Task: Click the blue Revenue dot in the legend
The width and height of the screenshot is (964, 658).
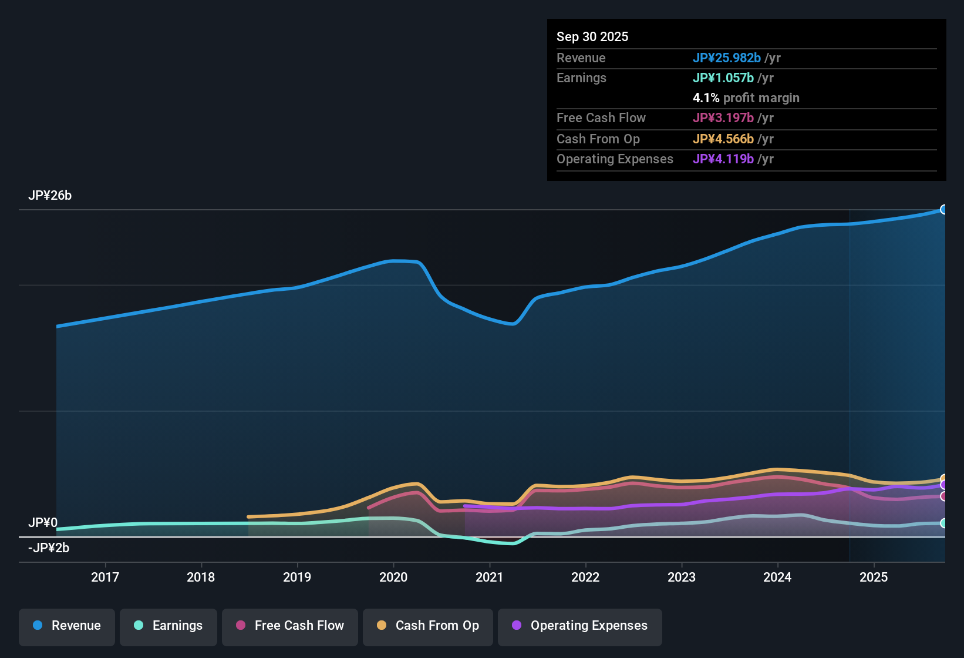Action: (x=37, y=626)
